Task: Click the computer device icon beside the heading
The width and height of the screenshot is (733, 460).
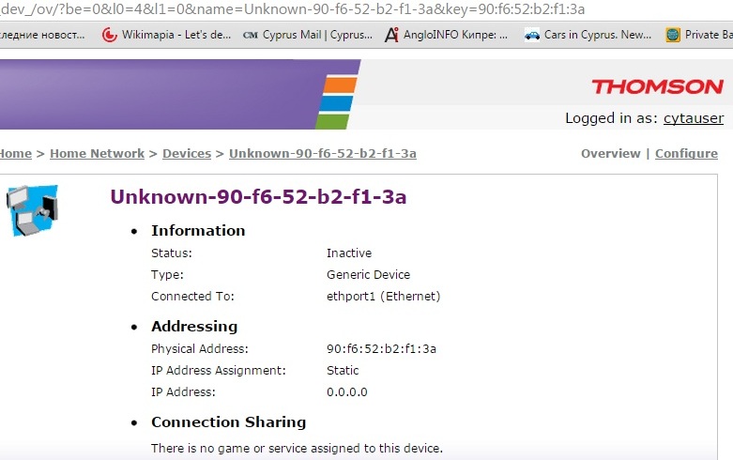Action: [32, 209]
